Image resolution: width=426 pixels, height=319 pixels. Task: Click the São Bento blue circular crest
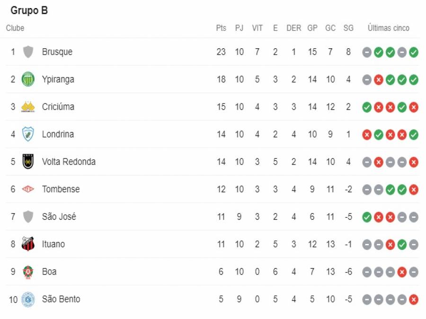[28, 300]
